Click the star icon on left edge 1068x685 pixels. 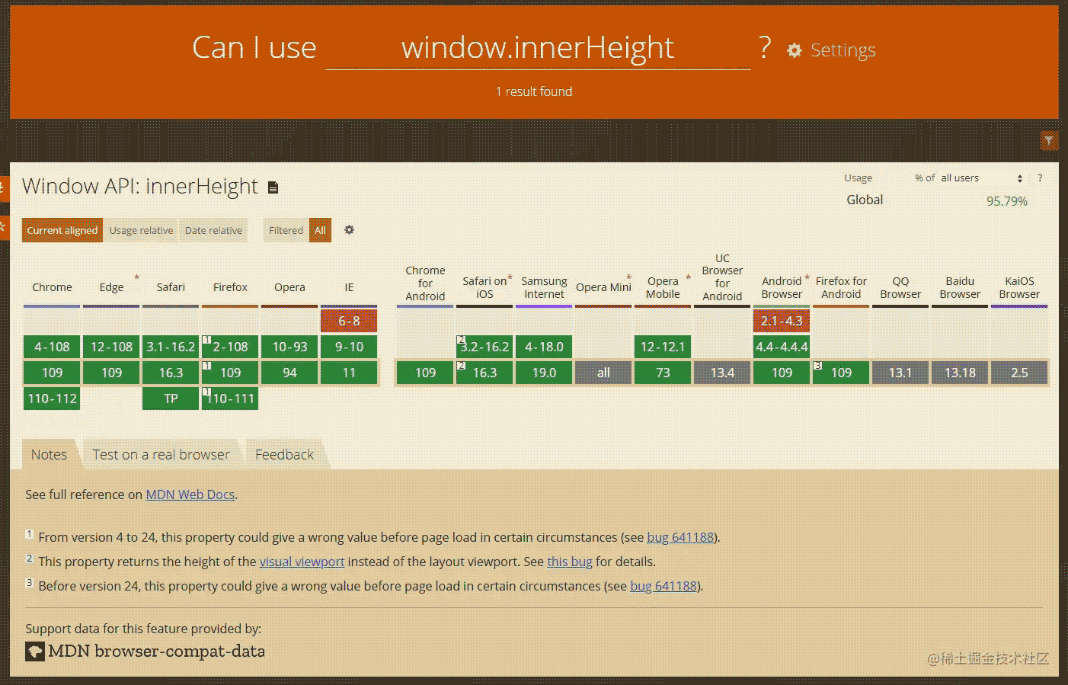3,227
